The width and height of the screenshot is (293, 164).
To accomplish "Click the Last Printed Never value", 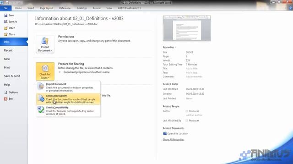I will (189, 98).
